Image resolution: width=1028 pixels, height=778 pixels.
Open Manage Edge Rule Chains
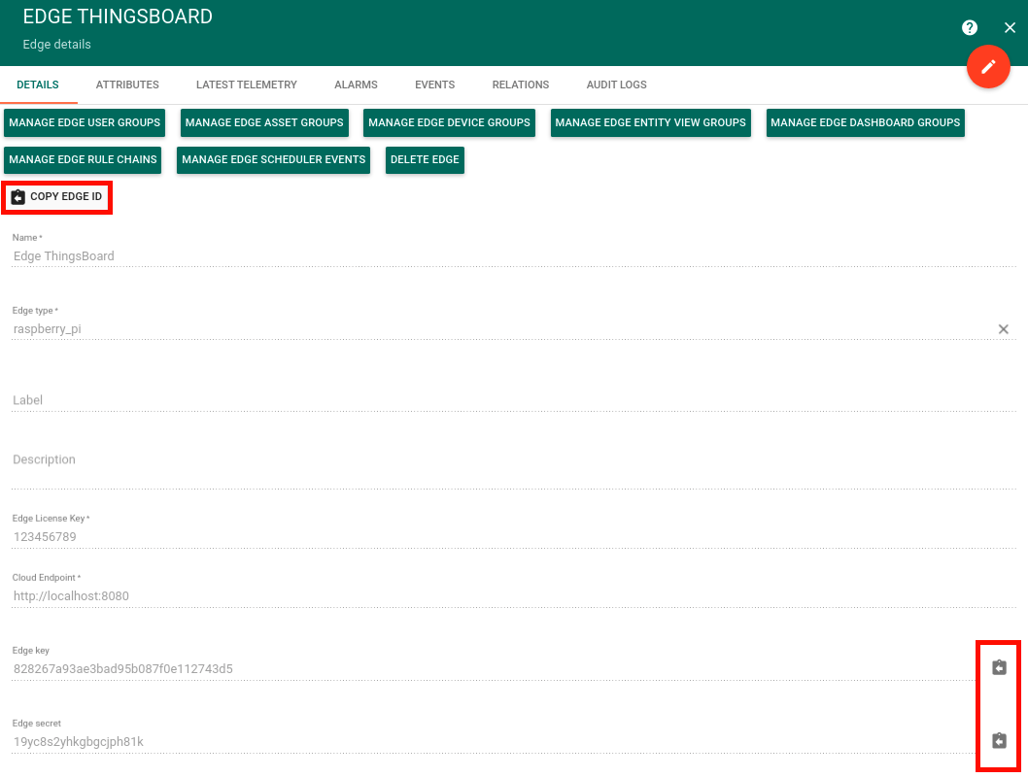83,159
